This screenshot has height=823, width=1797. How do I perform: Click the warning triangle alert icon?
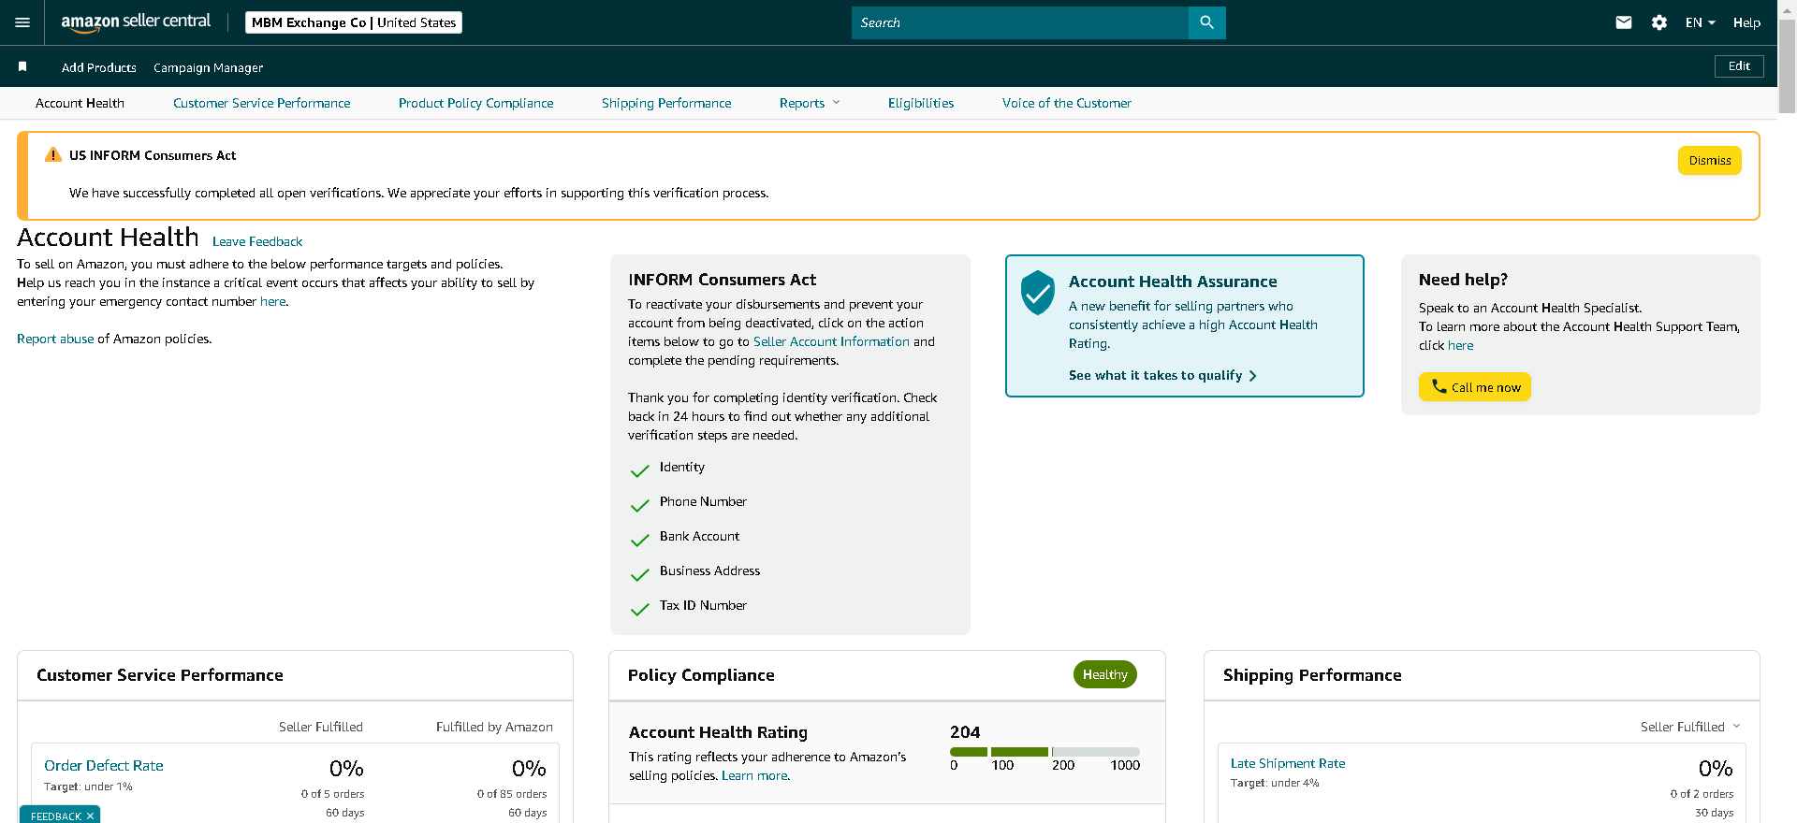pos(53,155)
